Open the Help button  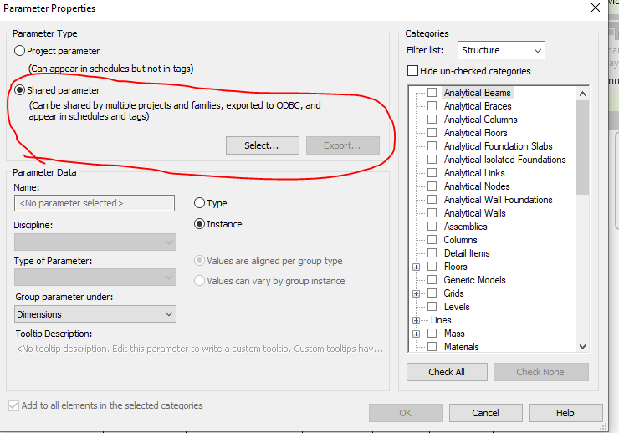coord(565,413)
